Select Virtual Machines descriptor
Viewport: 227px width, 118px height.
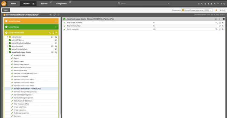(20, 107)
